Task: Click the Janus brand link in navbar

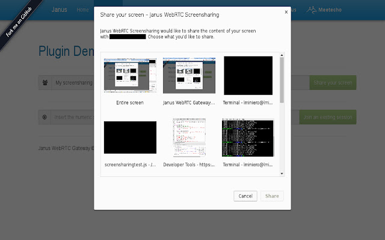Action: [59, 10]
